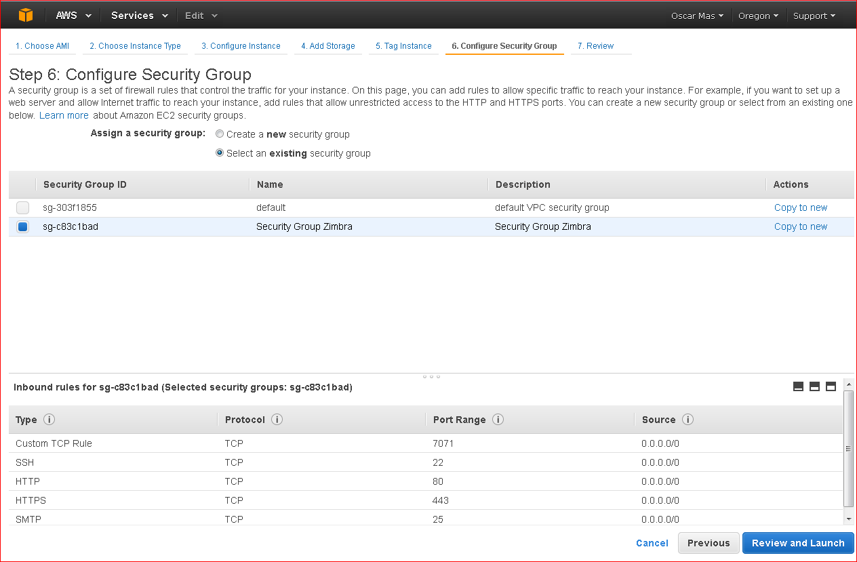Viewport: 857px width, 562px height.
Task: Minimize the inbound rules panel
Action: [x=798, y=386]
